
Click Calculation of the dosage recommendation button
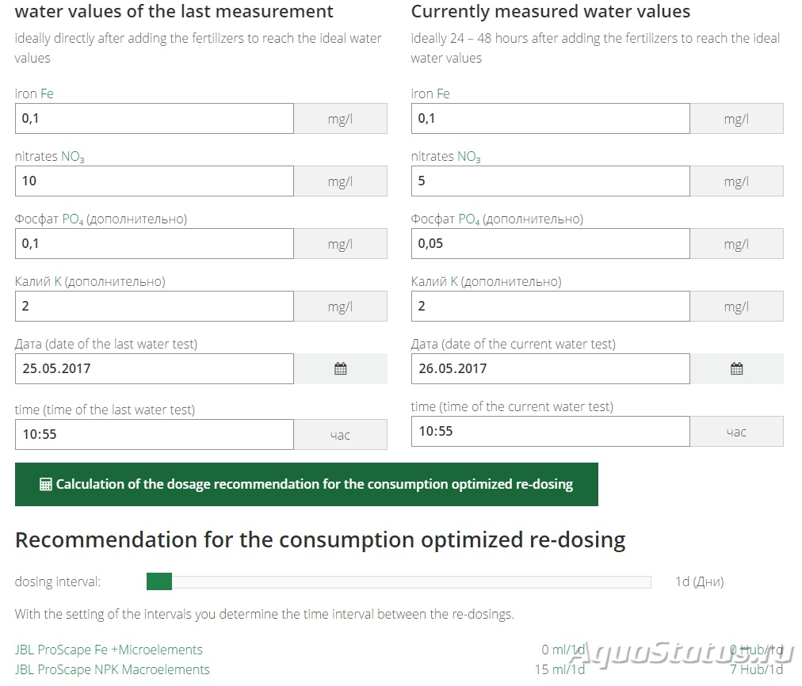(x=307, y=485)
